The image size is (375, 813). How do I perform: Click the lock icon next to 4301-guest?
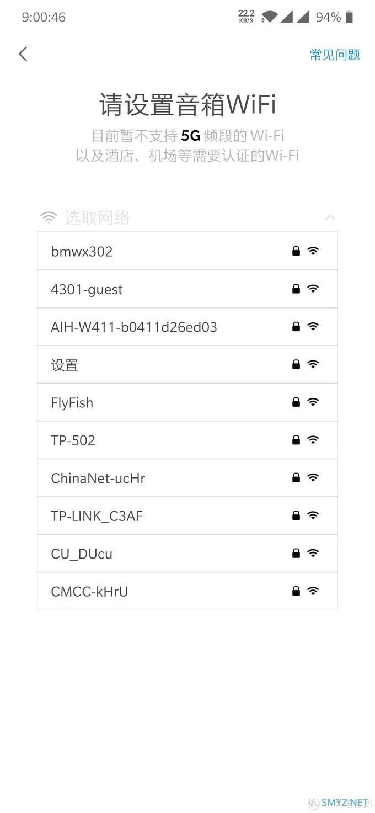[x=296, y=289]
